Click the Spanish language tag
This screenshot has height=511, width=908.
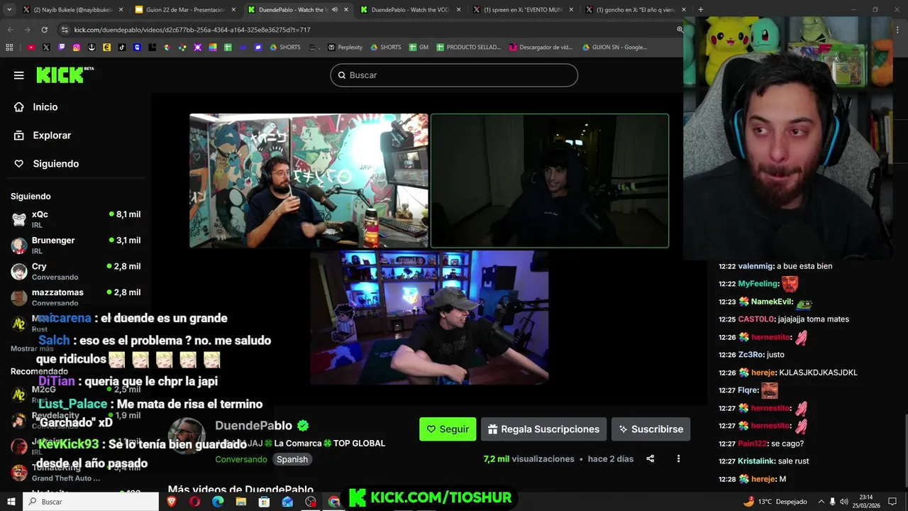(292, 459)
